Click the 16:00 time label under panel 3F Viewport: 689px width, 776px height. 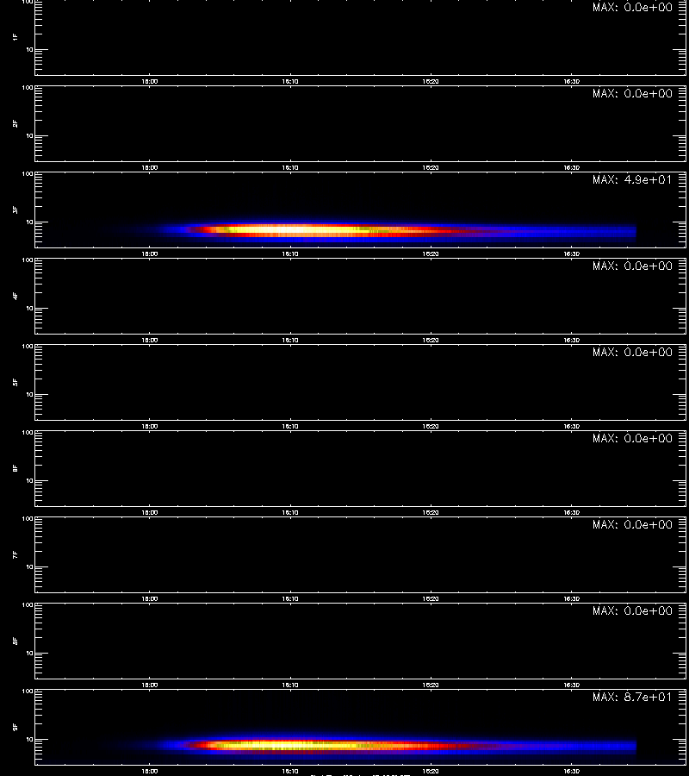150,253
